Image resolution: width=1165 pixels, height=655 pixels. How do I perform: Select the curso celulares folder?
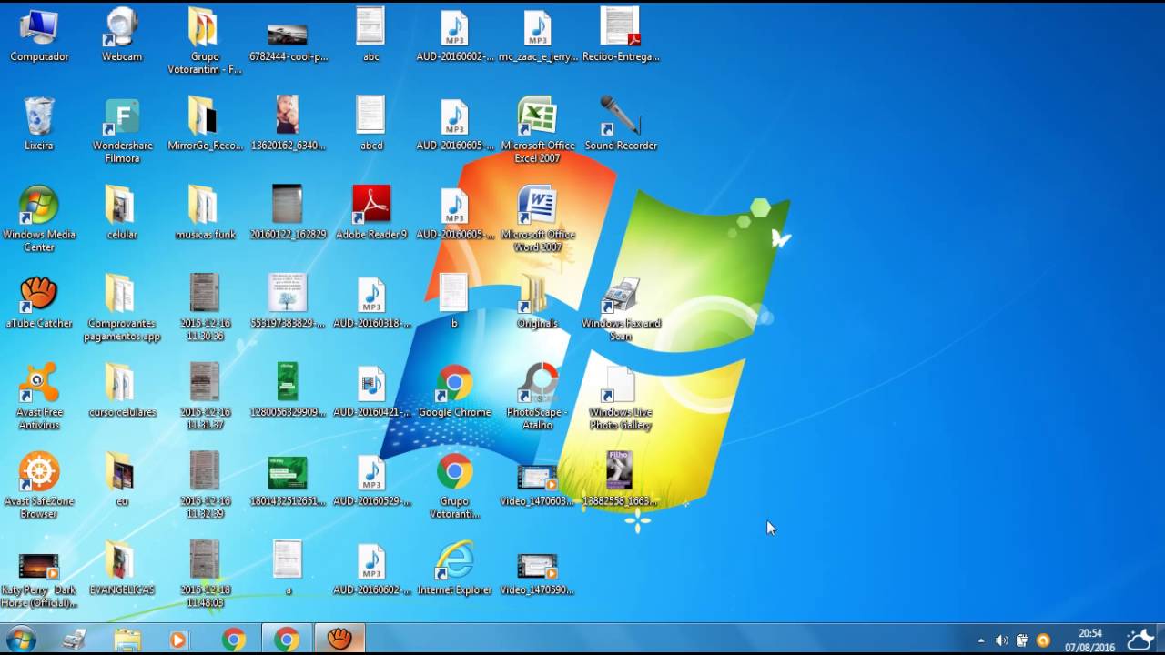coord(122,390)
